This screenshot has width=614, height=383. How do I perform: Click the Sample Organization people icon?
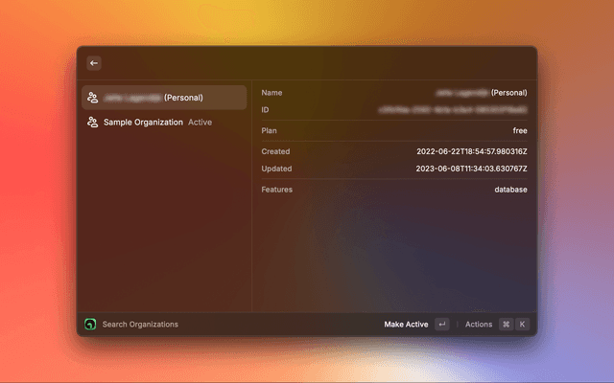point(92,123)
